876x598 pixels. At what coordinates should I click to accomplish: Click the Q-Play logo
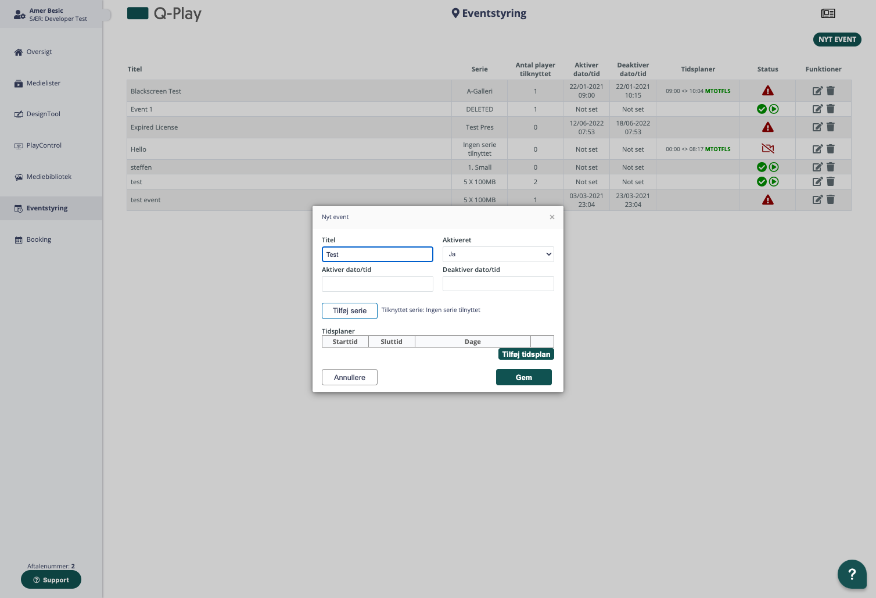click(x=164, y=13)
